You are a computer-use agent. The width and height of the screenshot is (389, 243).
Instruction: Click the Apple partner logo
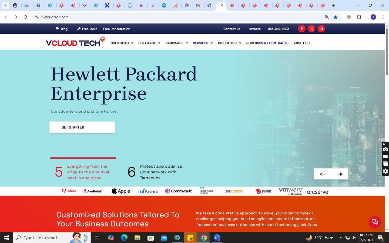click(x=121, y=191)
